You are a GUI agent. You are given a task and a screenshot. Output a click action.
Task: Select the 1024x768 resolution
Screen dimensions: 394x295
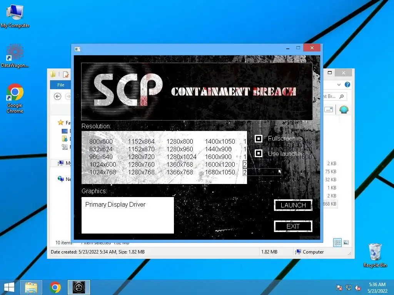[103, 172]
